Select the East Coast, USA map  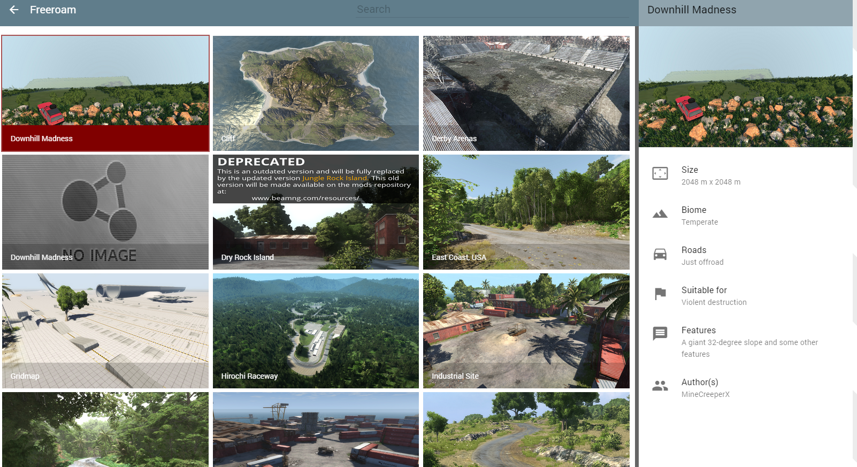(x=526, y=212)
